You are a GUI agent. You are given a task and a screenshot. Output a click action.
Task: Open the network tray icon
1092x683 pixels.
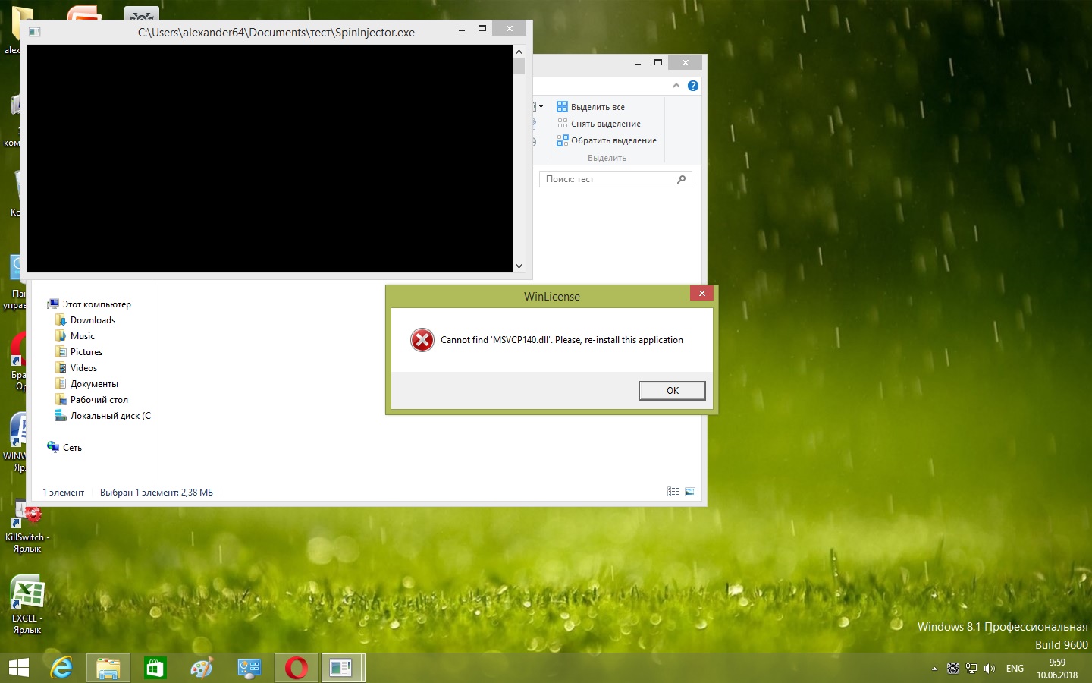(x=971, y=669)
